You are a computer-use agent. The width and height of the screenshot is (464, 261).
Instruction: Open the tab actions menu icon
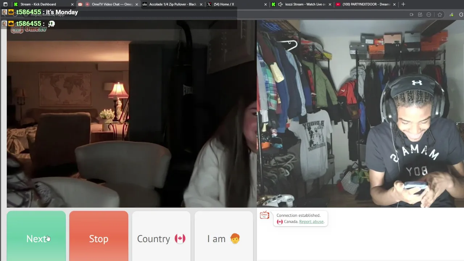(5, 4)
